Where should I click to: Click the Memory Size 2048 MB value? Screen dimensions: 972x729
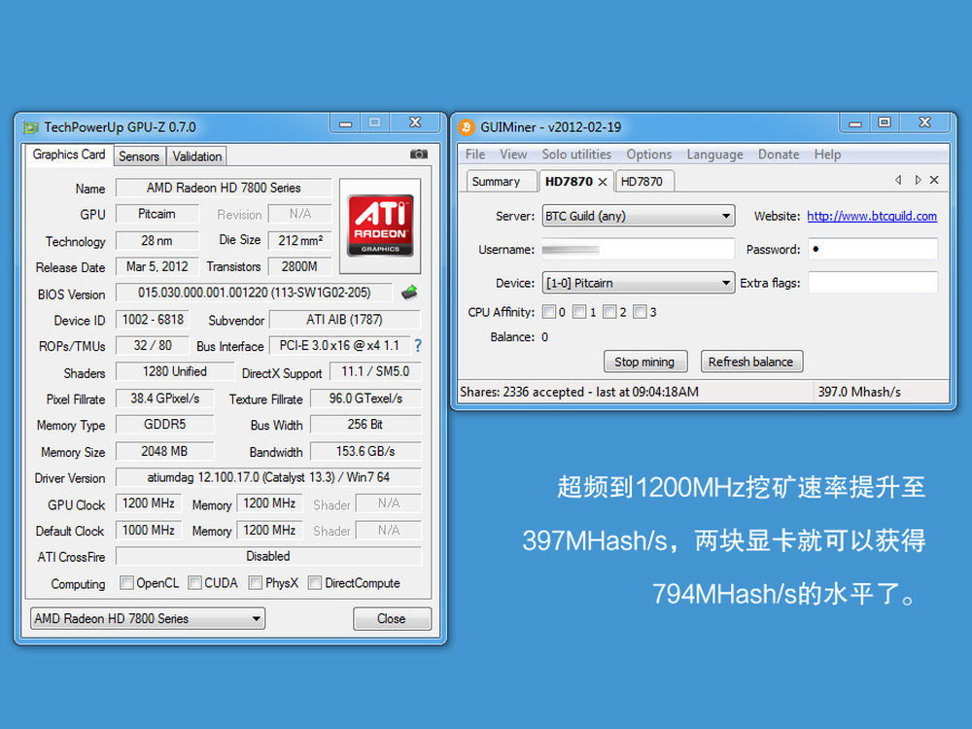[x=164, y=451]
